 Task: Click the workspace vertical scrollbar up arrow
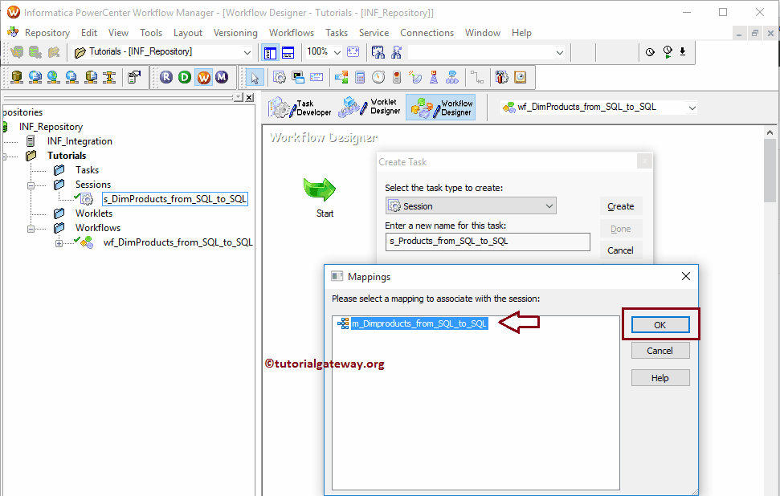[x=770, y=132]
